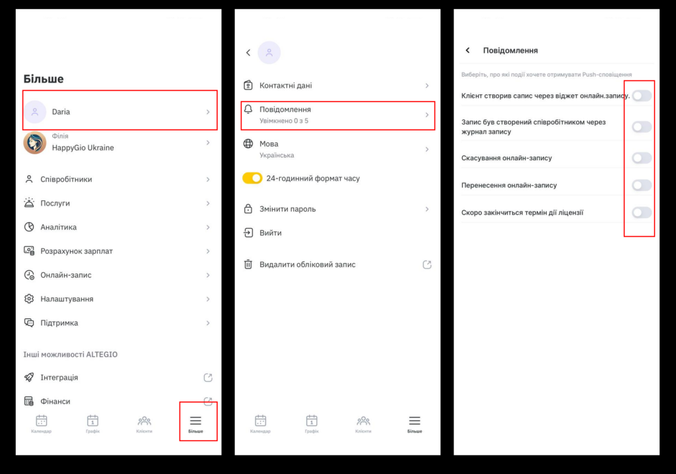
Task: Open the chevron next to Співробітники
Action: [208, 179]
